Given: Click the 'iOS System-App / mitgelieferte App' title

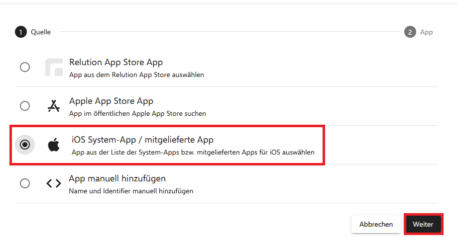Looking at the screenshot, I should point(142,140).
